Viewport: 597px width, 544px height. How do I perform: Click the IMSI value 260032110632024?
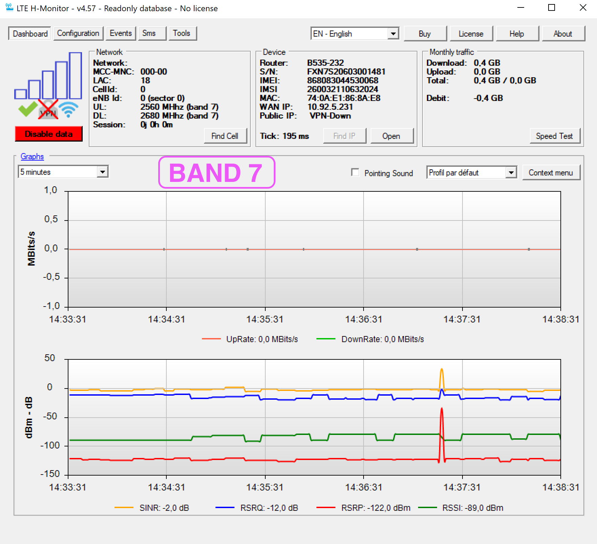point(343,89)
